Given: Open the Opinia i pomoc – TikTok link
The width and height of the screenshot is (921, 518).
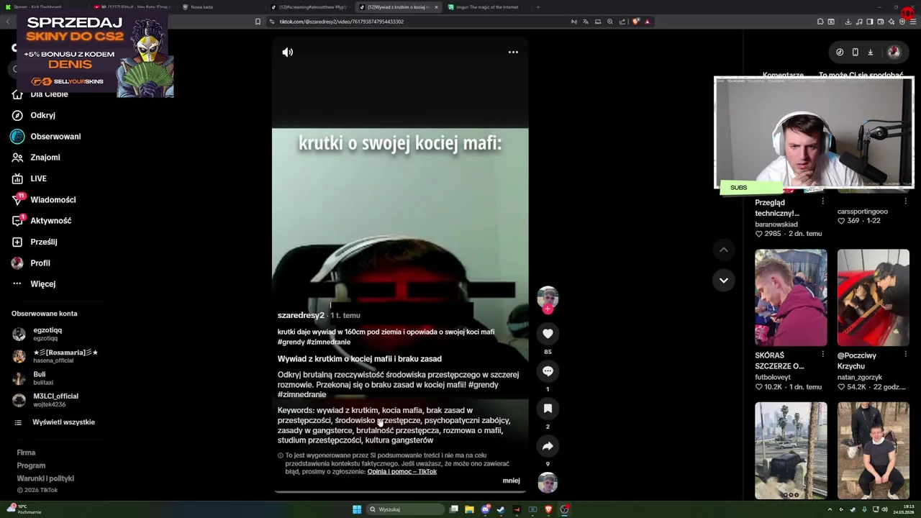Looking at the screenshot, I should [x=402, y=472].
